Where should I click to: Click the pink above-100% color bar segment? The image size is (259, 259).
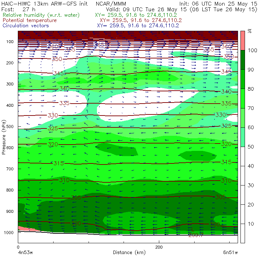pos(243,41)
